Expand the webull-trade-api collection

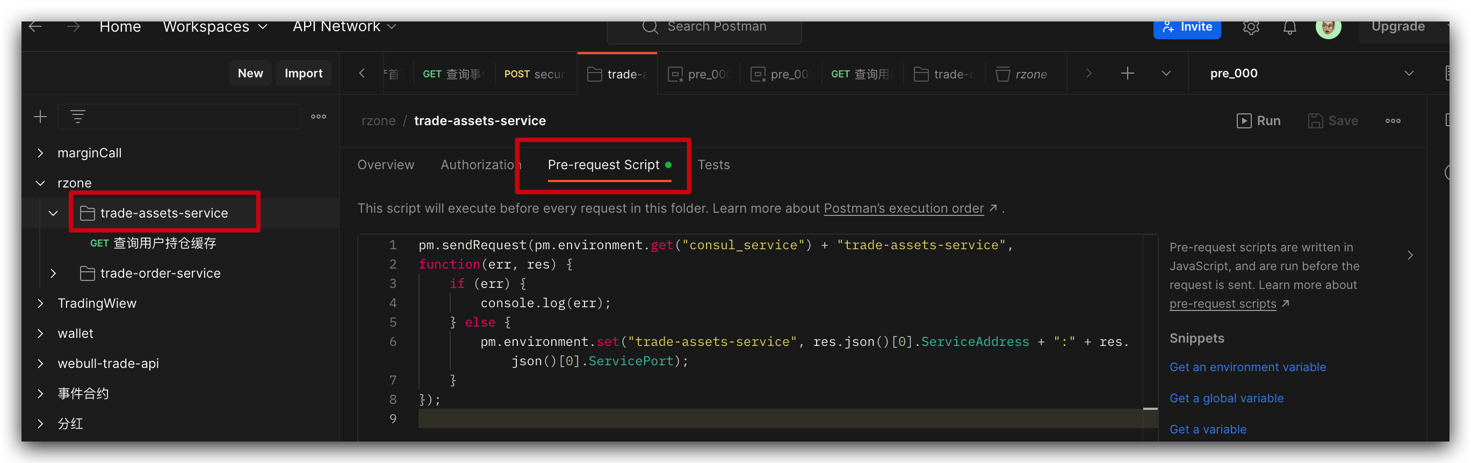[x=40, y=364]
